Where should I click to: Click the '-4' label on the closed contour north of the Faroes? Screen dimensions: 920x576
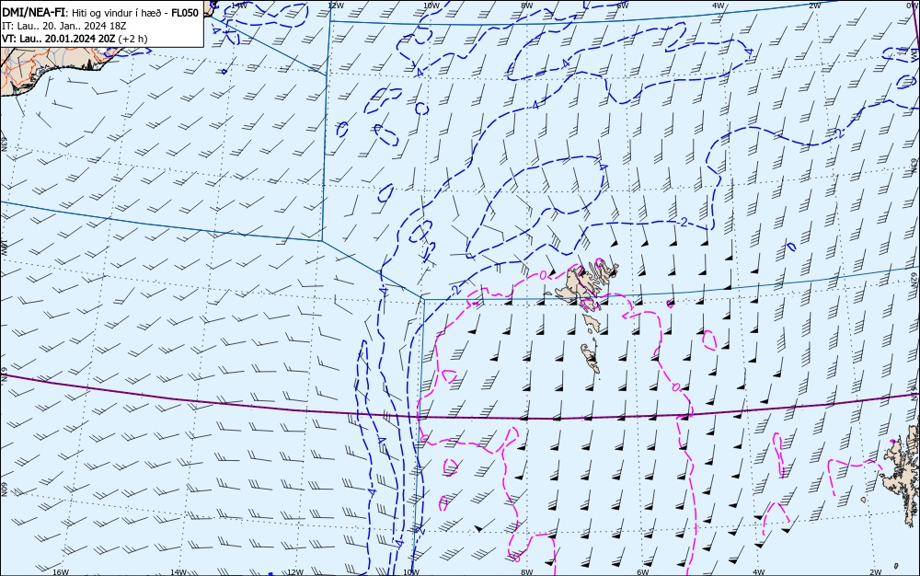click(602, 166)
